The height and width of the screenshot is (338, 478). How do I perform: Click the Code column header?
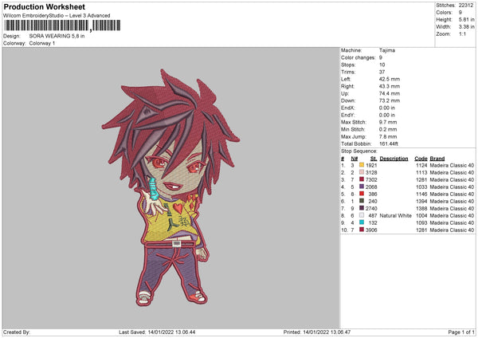pos(421,159)
